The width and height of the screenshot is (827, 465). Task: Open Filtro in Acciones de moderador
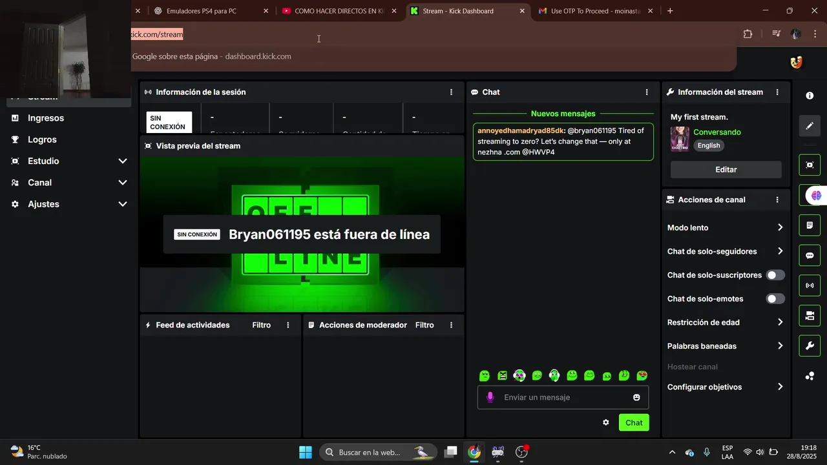point(424,325)
